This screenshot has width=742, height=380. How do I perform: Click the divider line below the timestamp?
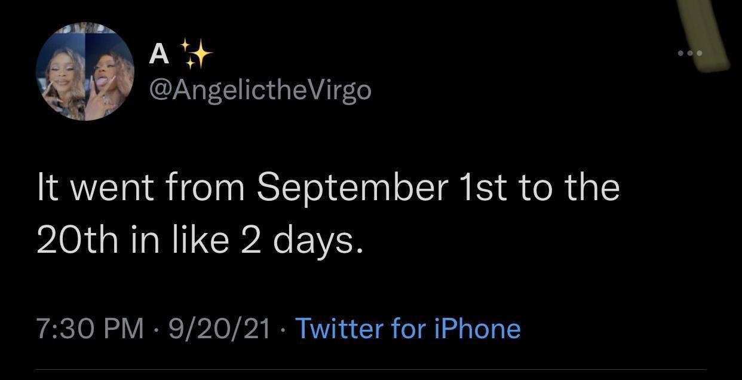click(370, 369)
